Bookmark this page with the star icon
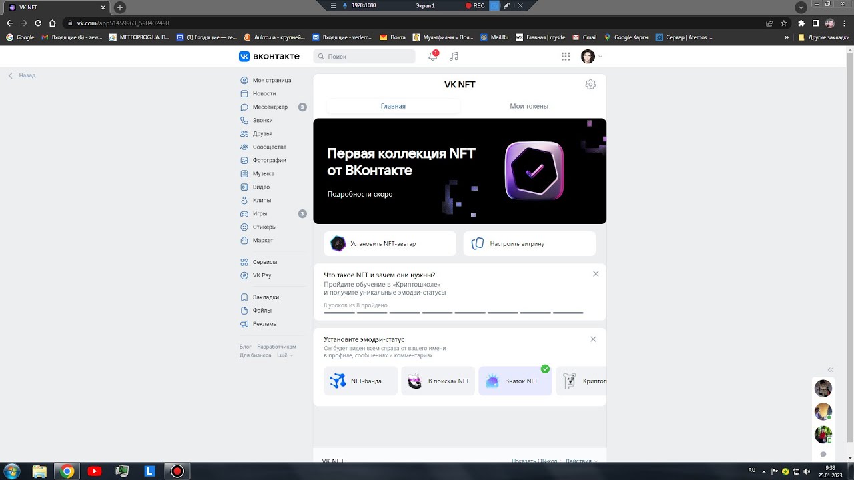 pyautogui.click(x=783, y=23)
